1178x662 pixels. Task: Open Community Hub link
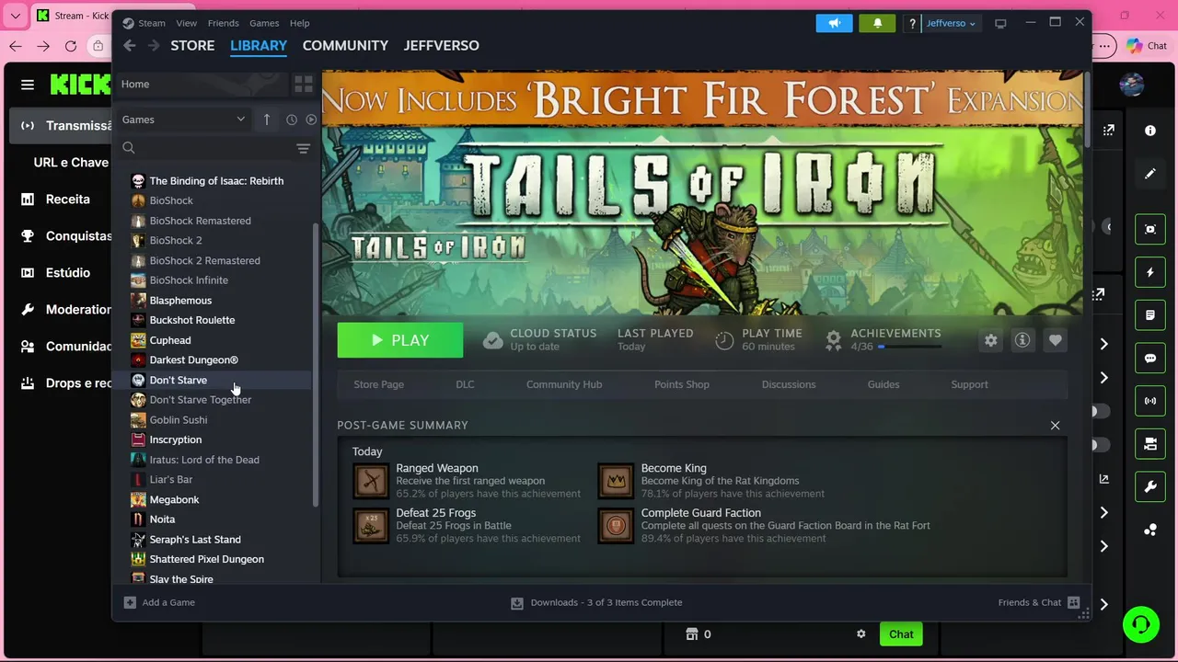point(564,384)
